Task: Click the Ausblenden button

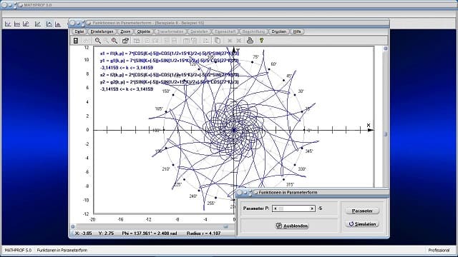Action: [x=292, y=226]
